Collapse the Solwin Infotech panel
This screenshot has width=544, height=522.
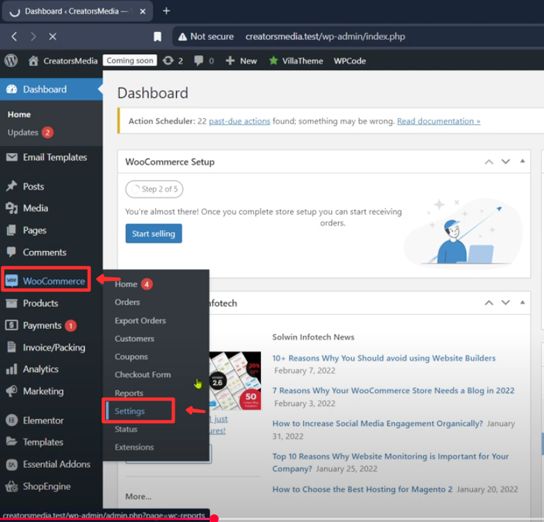[x=522, y=302]
